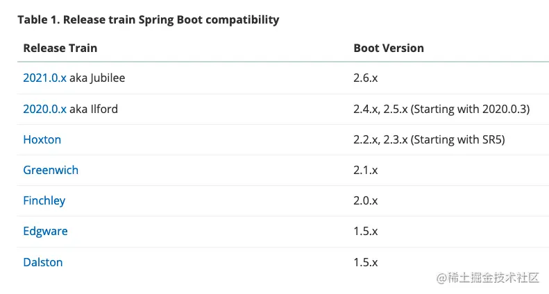Click the Finchley release train link
The width and height of the screenshot is (549, 294).
point(44,200)
